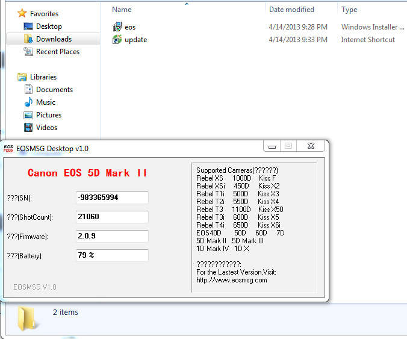This screenshot has width=407, height=339.
Task: Open the Desktop favorite
Action: coord(49,26)
